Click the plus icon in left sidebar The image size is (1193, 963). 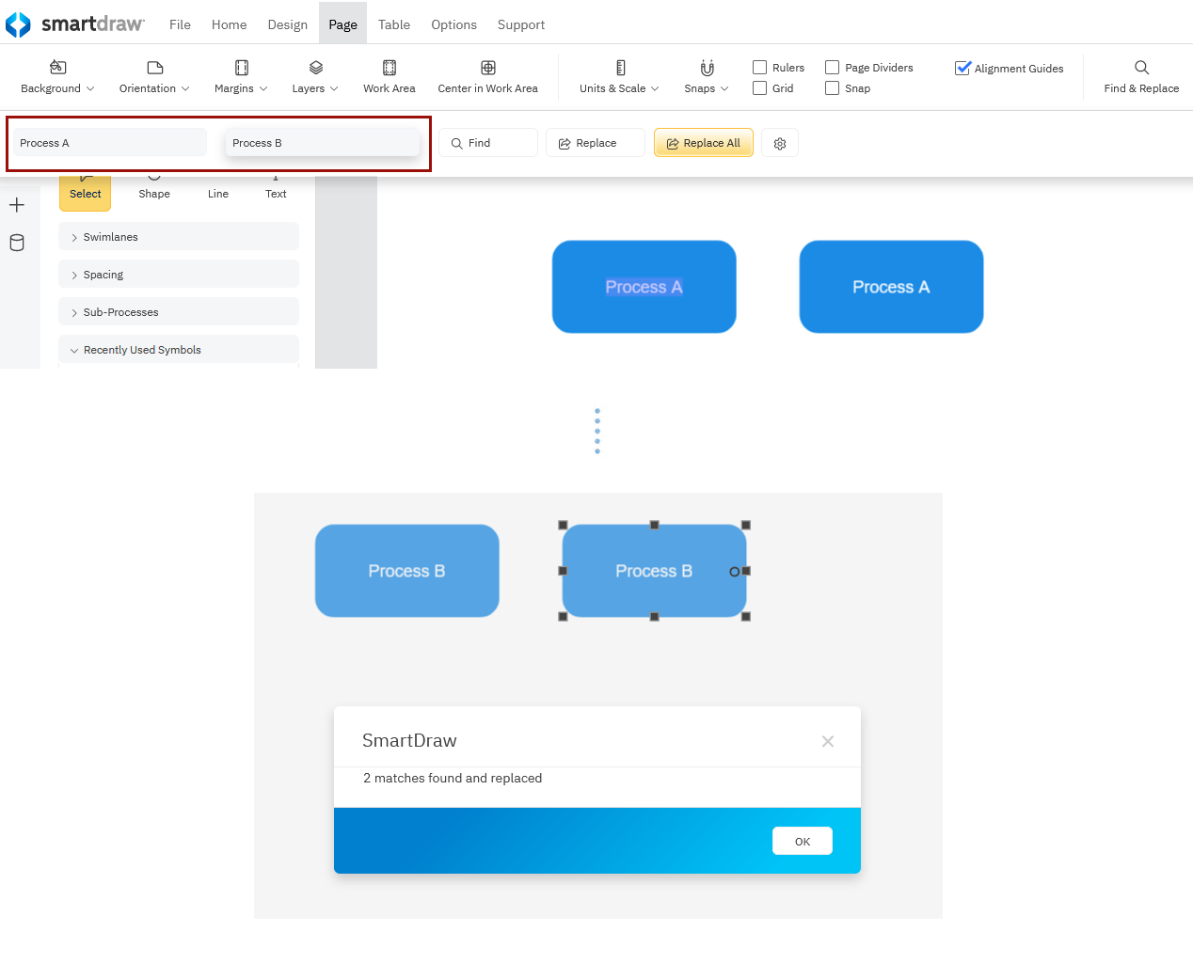point(17,205)
